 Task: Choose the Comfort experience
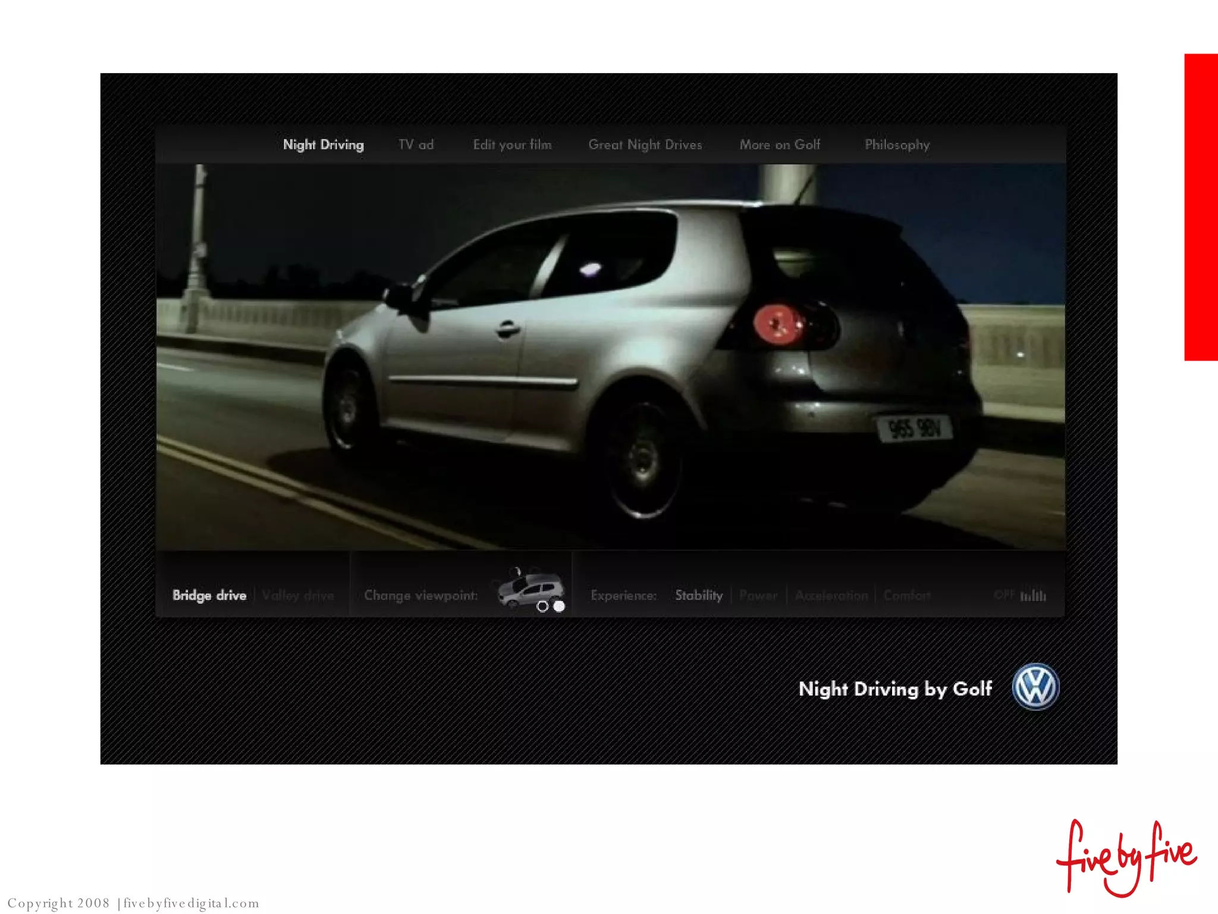coord(907,595)
